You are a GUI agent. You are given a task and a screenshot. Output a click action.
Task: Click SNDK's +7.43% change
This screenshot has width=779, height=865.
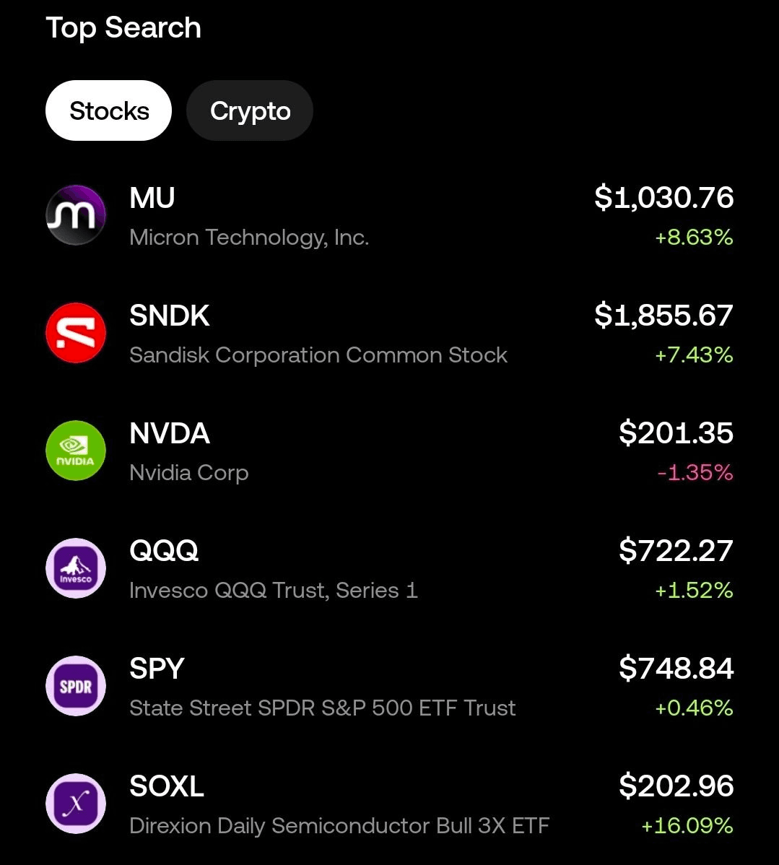(694, 355)
